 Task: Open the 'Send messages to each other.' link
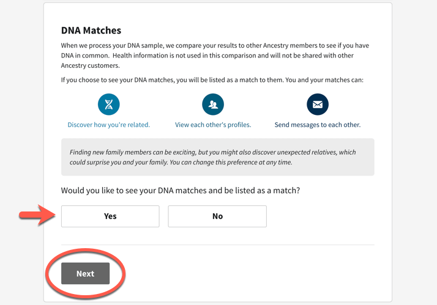click(318, 125)
